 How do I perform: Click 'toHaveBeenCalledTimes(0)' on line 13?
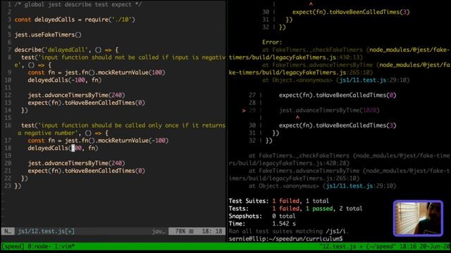coord(105,103)
